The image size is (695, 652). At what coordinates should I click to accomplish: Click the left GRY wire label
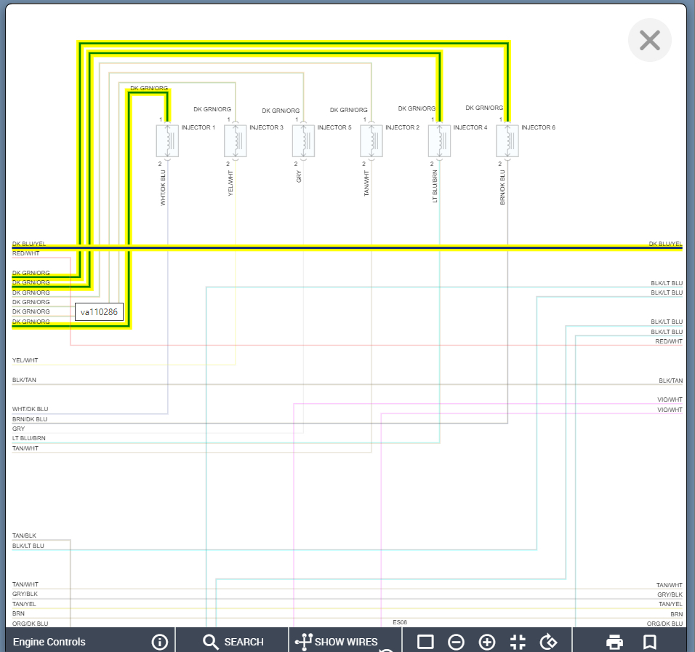pyautogui.click(x=19, y=429)
